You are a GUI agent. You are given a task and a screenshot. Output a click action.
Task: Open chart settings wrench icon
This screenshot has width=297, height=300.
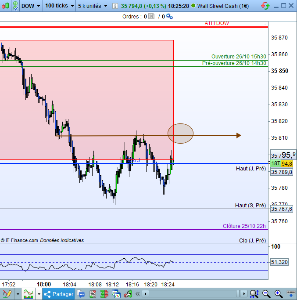coord(128,294)
